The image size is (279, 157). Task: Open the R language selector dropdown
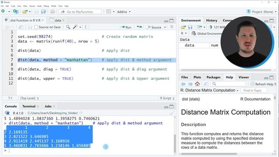point(184,33)
